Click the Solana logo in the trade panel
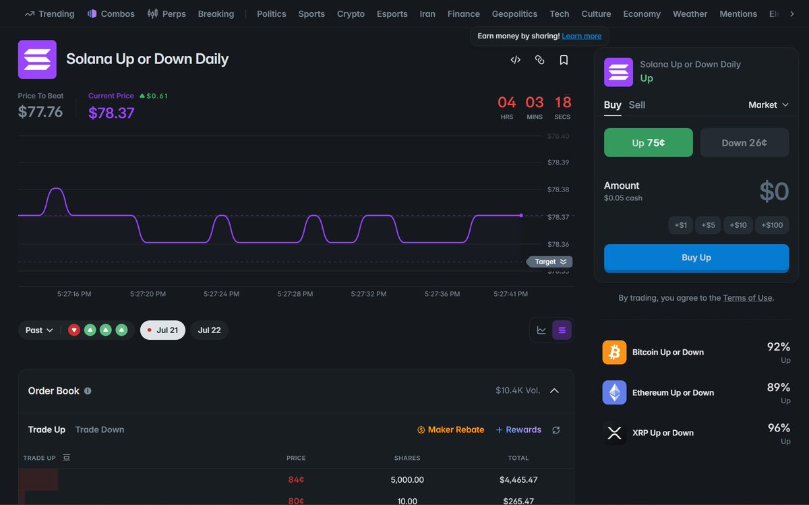 [618, 71]
